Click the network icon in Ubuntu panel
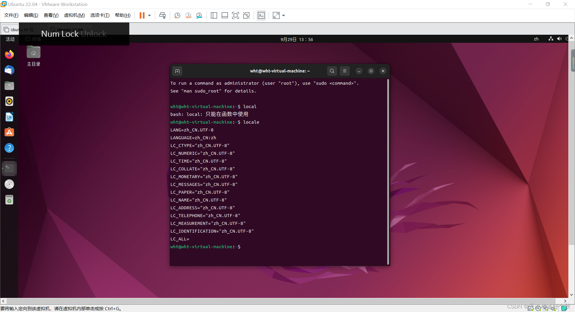This screenshot has width=575, height=312. tap(551, 39)
